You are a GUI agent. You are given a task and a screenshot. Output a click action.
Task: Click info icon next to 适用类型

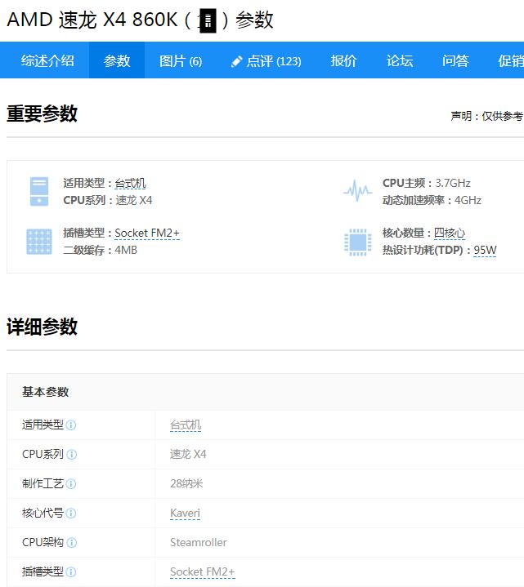(71, 425)
